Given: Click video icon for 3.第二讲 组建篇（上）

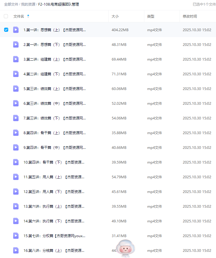Looking at the screenshot, I should click(16, 59).
